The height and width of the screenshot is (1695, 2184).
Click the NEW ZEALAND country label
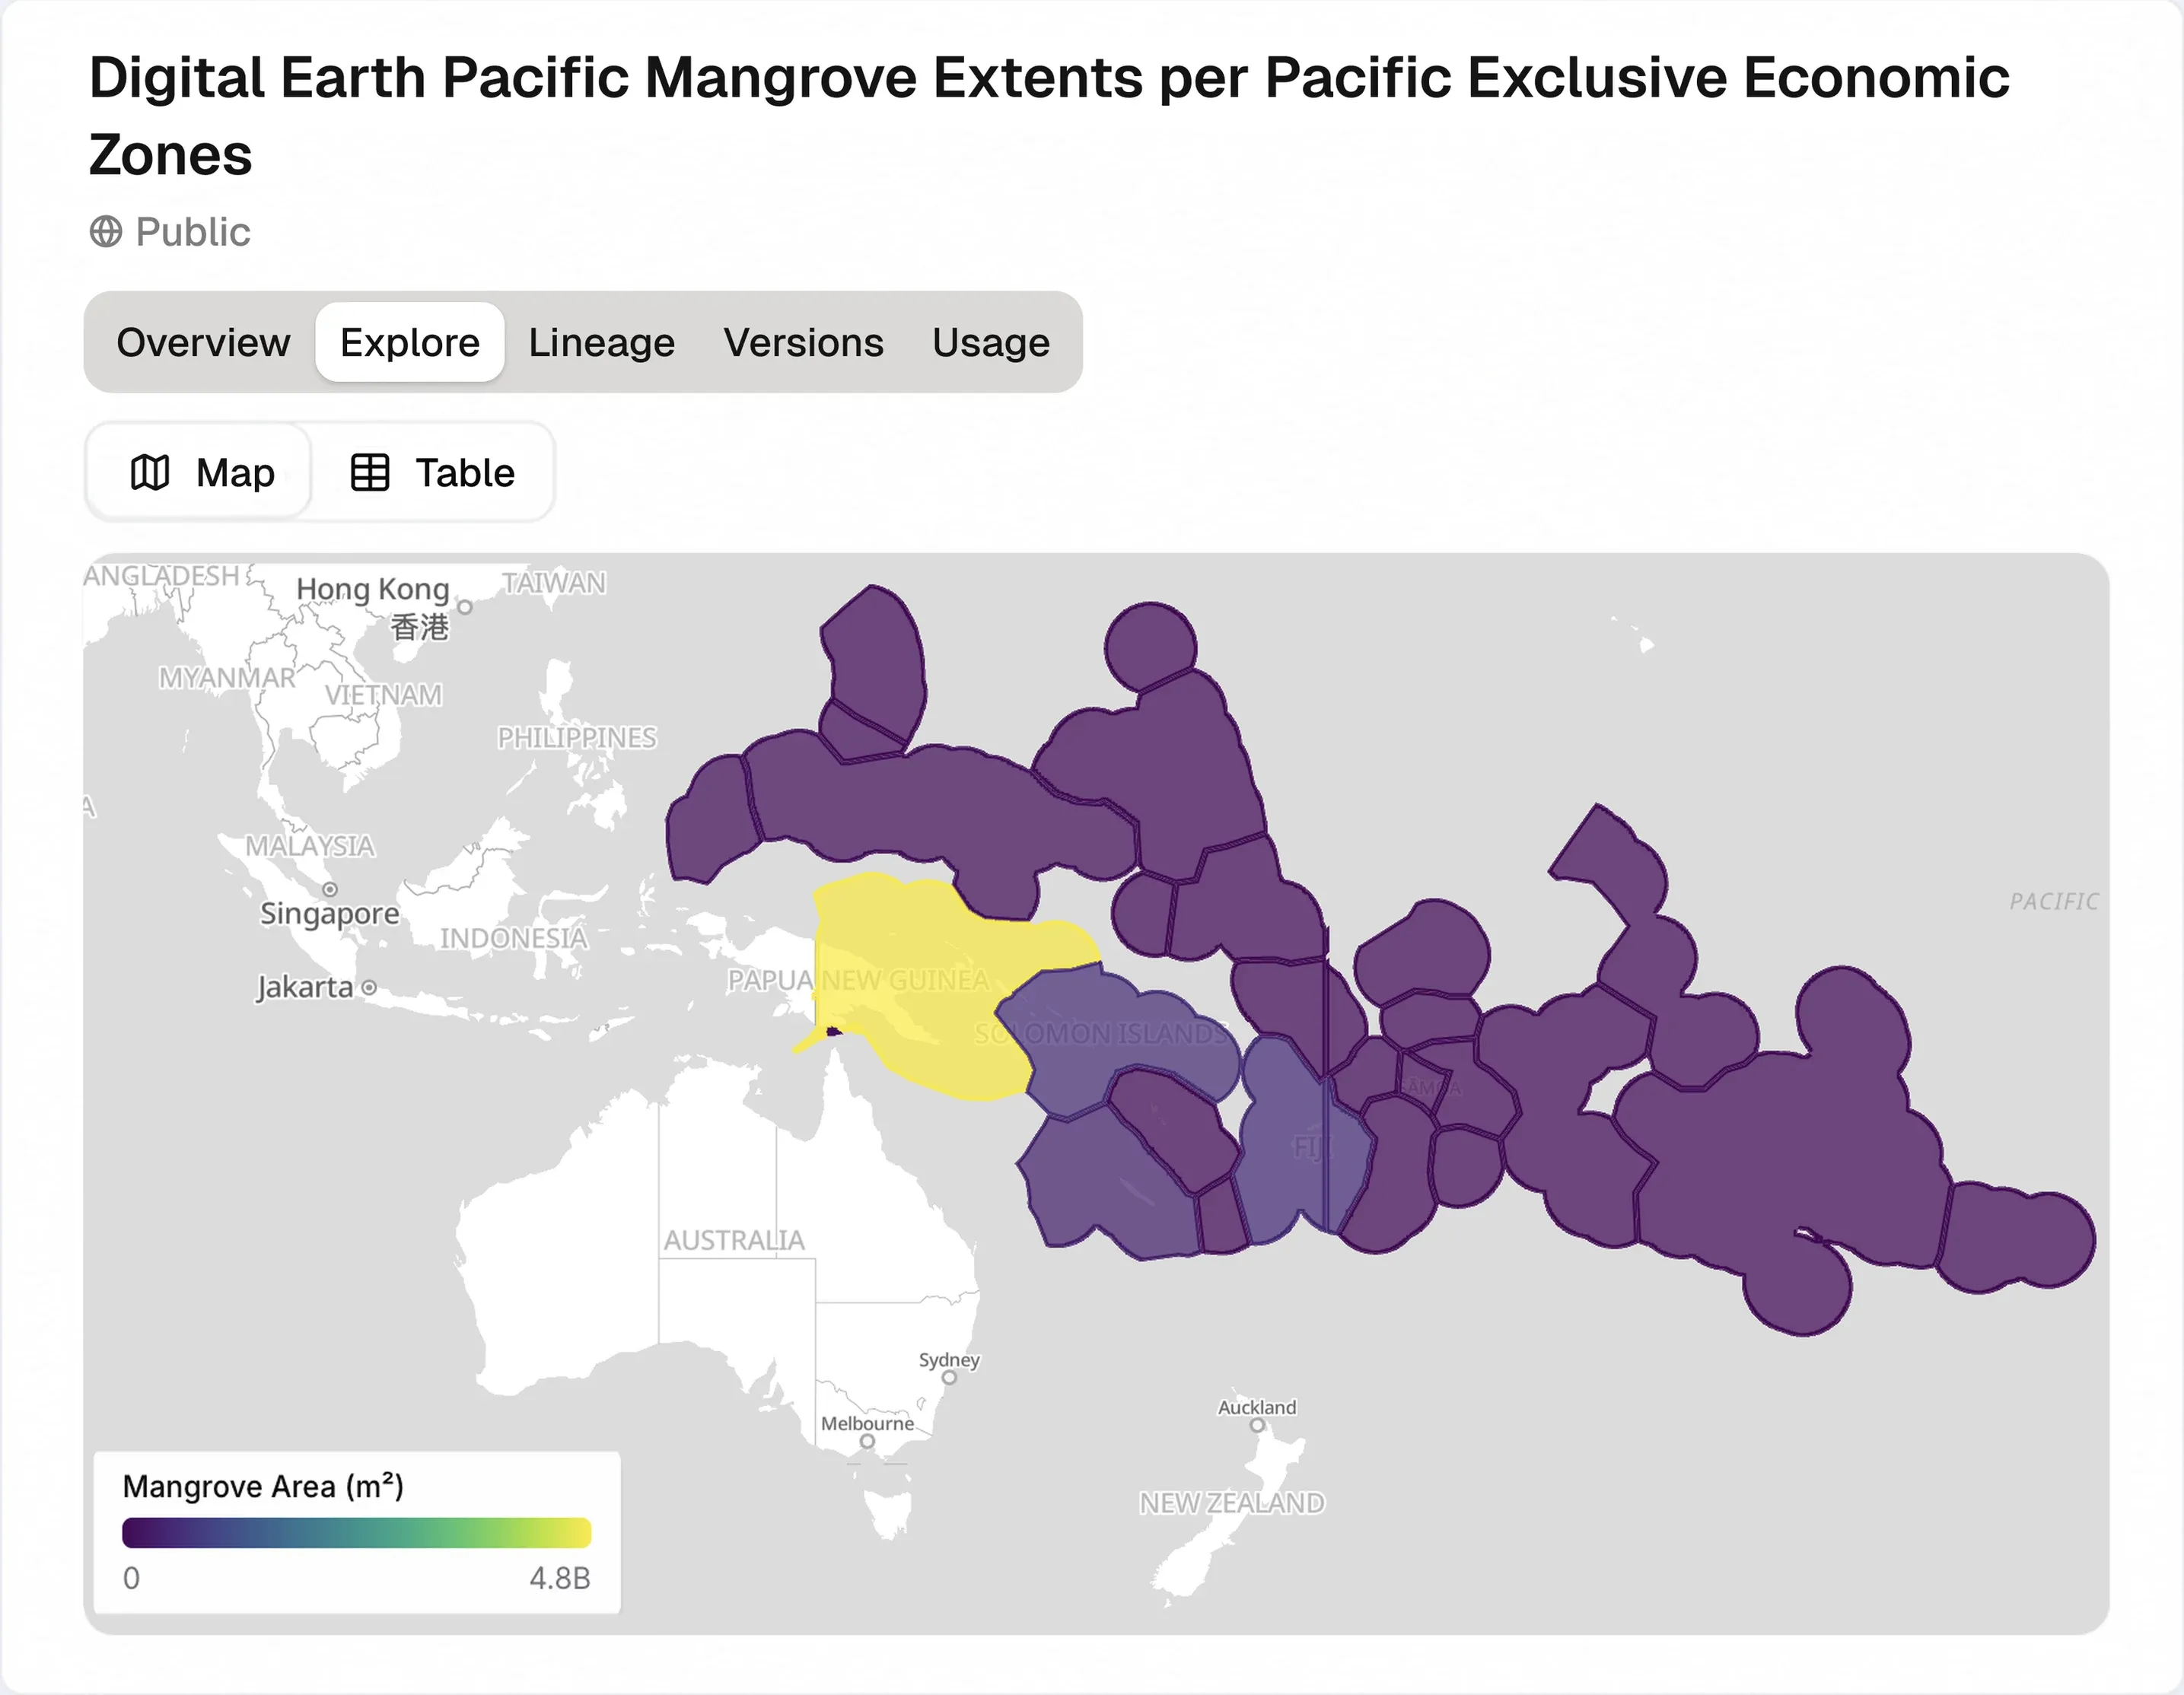[1232, 1503]
